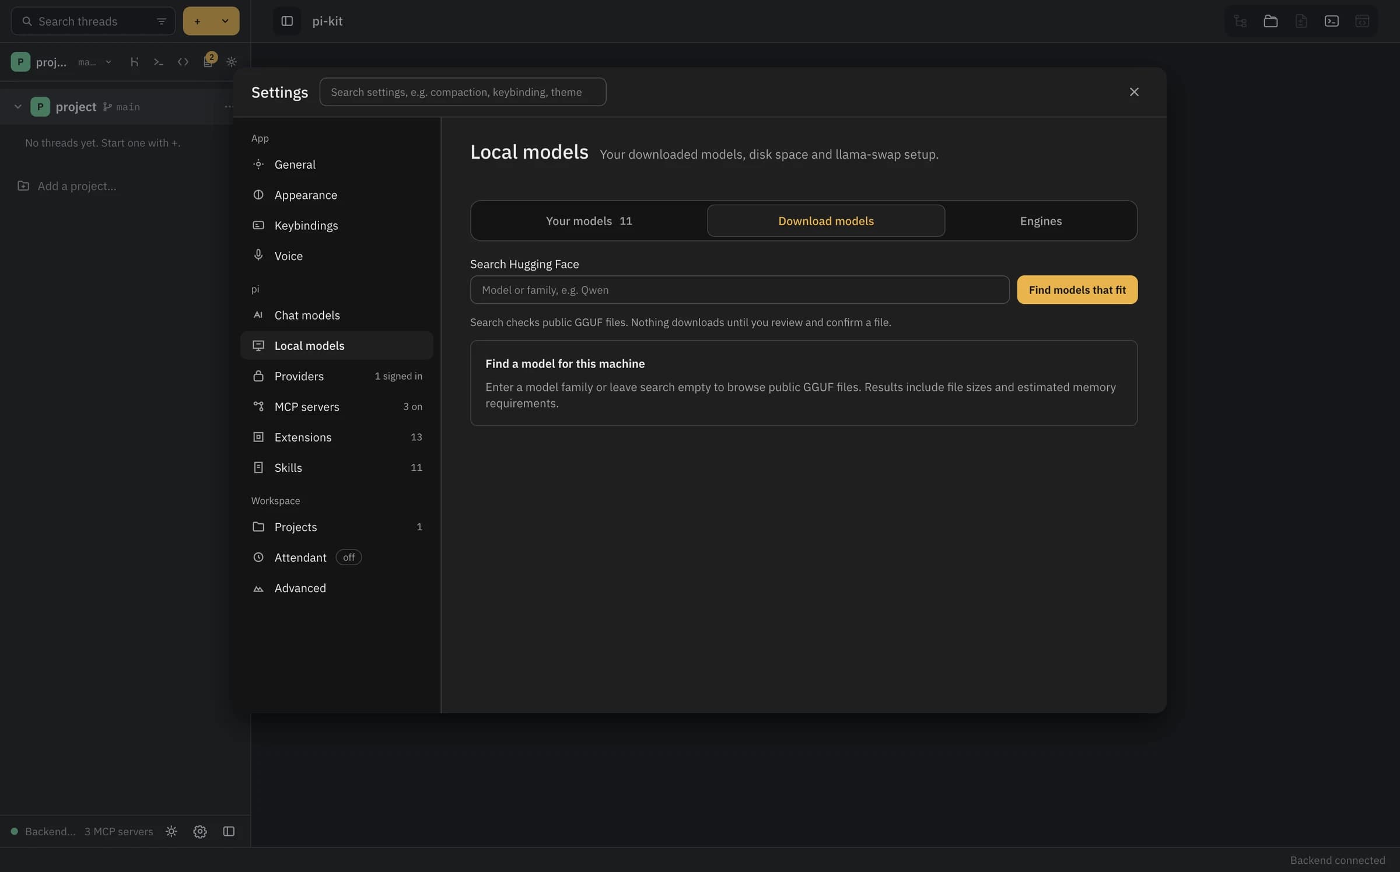This screenshot has height=872, width=1400.
Task: Select the Download models tab
Action: pos(826,221)
